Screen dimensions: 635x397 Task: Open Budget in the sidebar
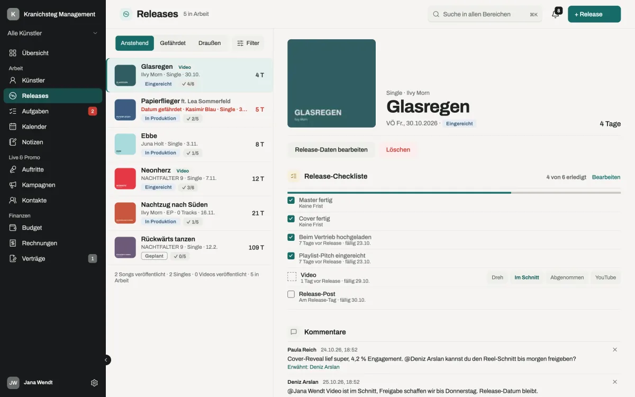(53, 228)
